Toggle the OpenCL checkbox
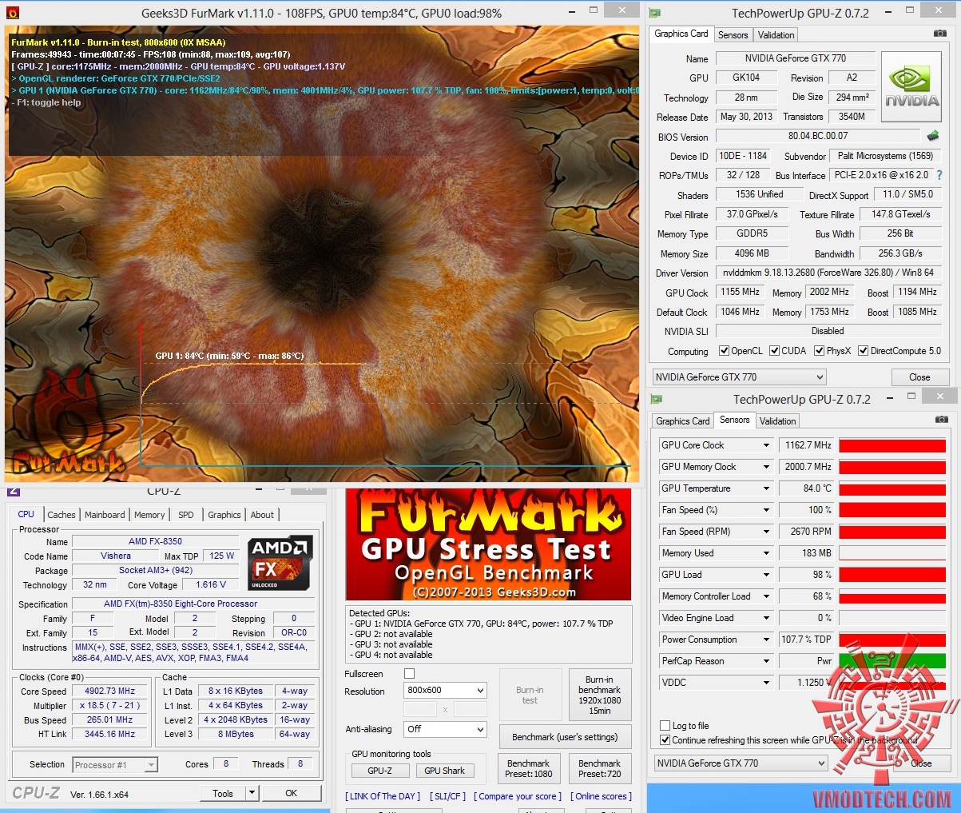This screenshot has width=961, height=813. (724, 351)
